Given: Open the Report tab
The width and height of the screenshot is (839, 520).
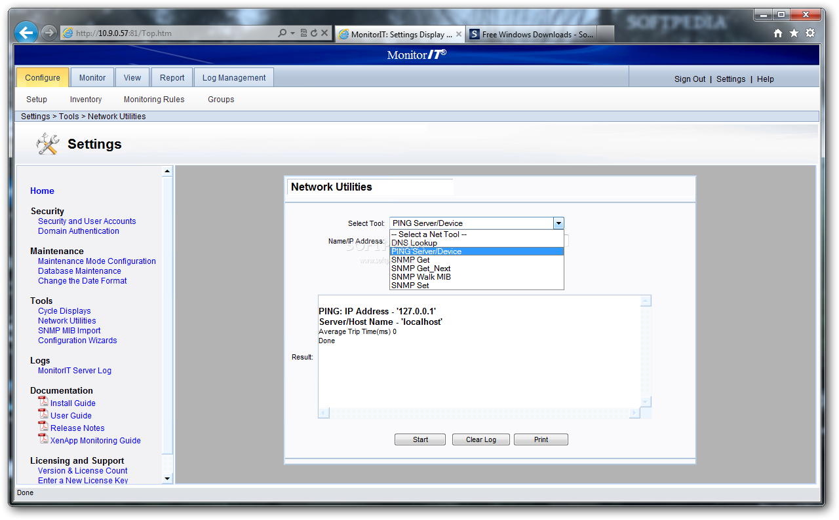Looking at the screenshot, I should pos(172,77).
